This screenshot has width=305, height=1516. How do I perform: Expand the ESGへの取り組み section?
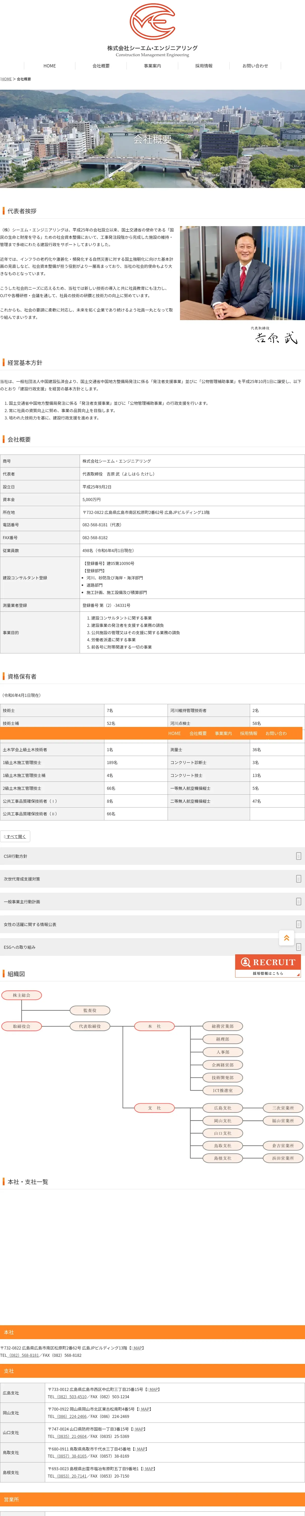pyautogui.click(x=152, y=947)
